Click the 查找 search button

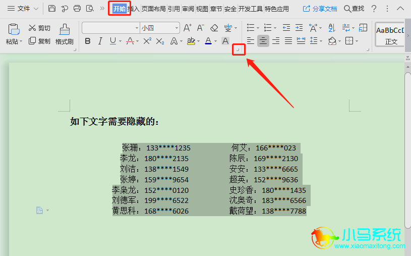coord(354,9)
